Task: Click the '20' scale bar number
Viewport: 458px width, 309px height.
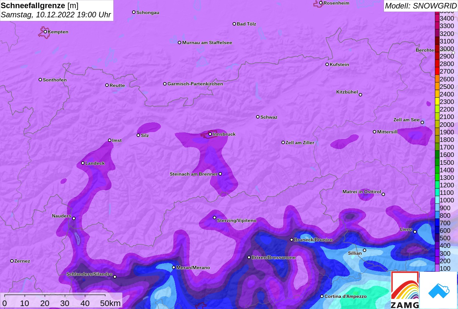Action: pos(44,303)
